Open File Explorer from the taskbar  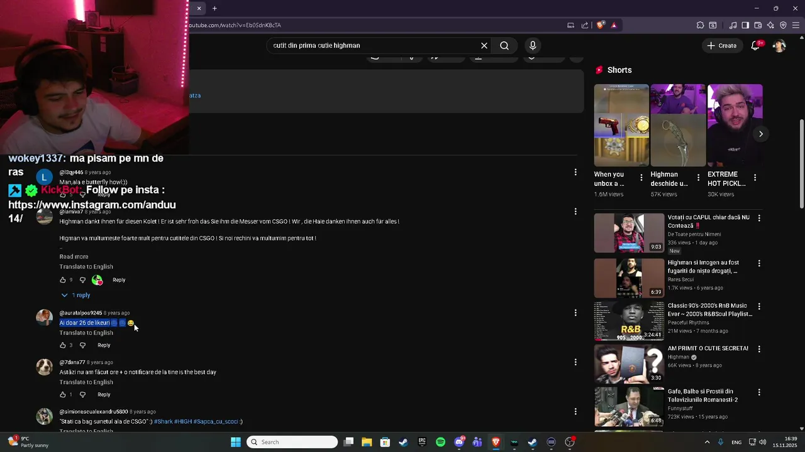click(x=367, y=442)
